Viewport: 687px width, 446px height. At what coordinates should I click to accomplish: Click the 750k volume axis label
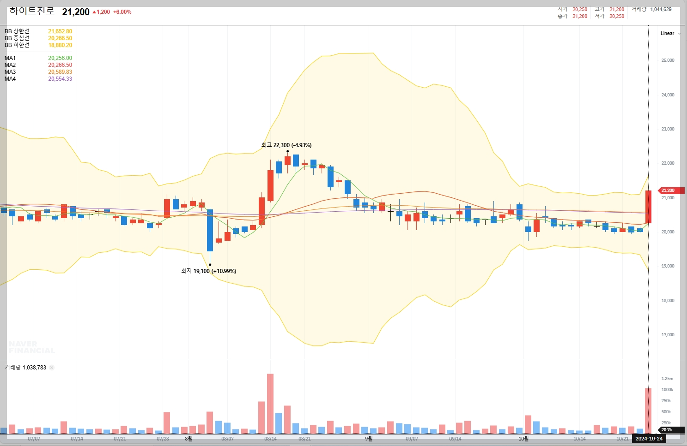tap(666, 401)
